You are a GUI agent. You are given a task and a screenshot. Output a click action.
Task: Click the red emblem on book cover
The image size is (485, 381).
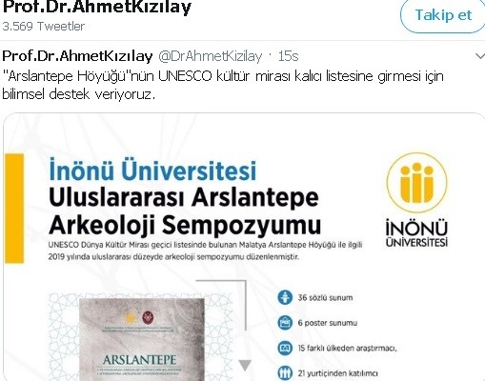click(149, 318)
